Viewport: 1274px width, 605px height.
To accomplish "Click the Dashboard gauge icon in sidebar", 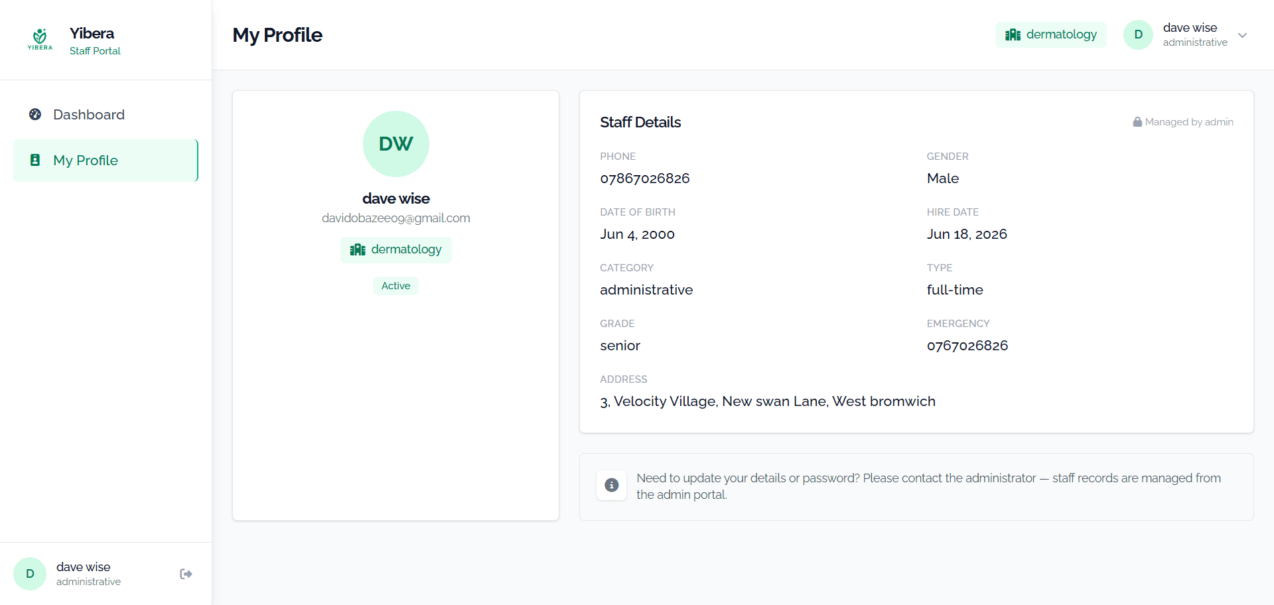I will pyautogui.click(x=35, y=114).
